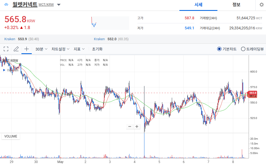Click the 525.0 price axis label
The height and width of the screenshot is (166, 266).
[254, 118]
